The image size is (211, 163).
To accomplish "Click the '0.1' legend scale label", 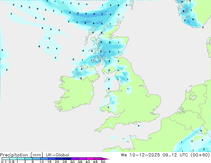I will [4, 162].
